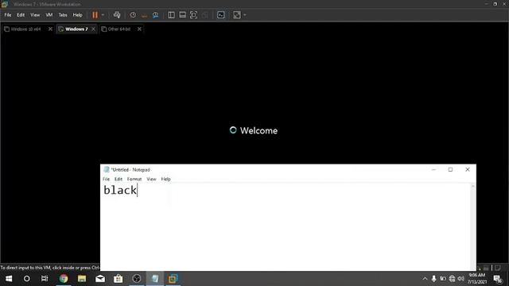This screenshot has width=509, height=286.
Task: Open the power options dropdown beside pause
Action: [x=103, y=15]
